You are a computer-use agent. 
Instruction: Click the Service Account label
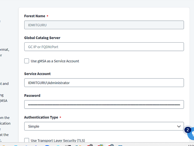click(x=37, y=74)
